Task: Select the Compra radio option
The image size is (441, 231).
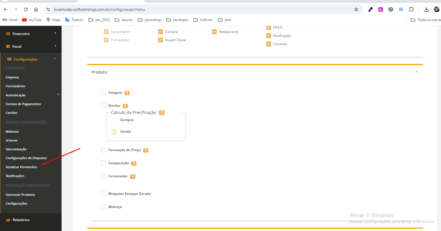Action: [114, 120]
